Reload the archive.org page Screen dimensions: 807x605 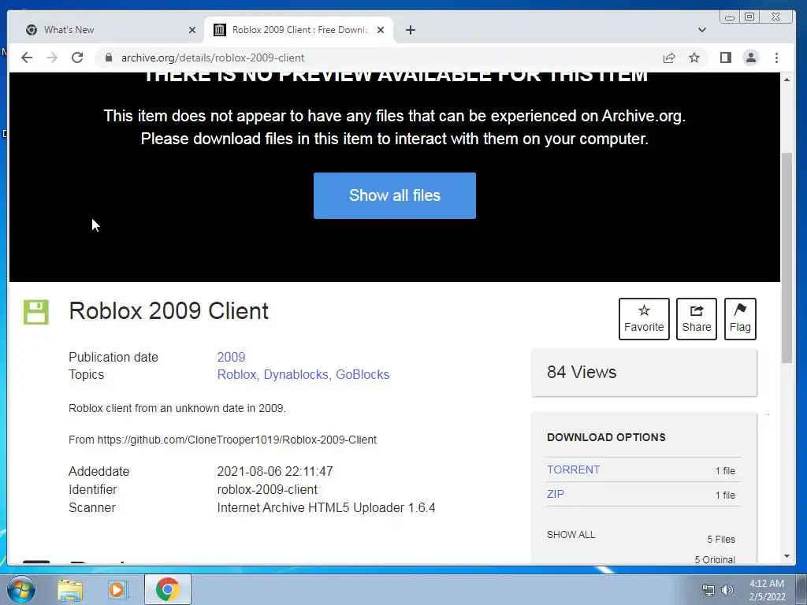[x=77, y=58]
